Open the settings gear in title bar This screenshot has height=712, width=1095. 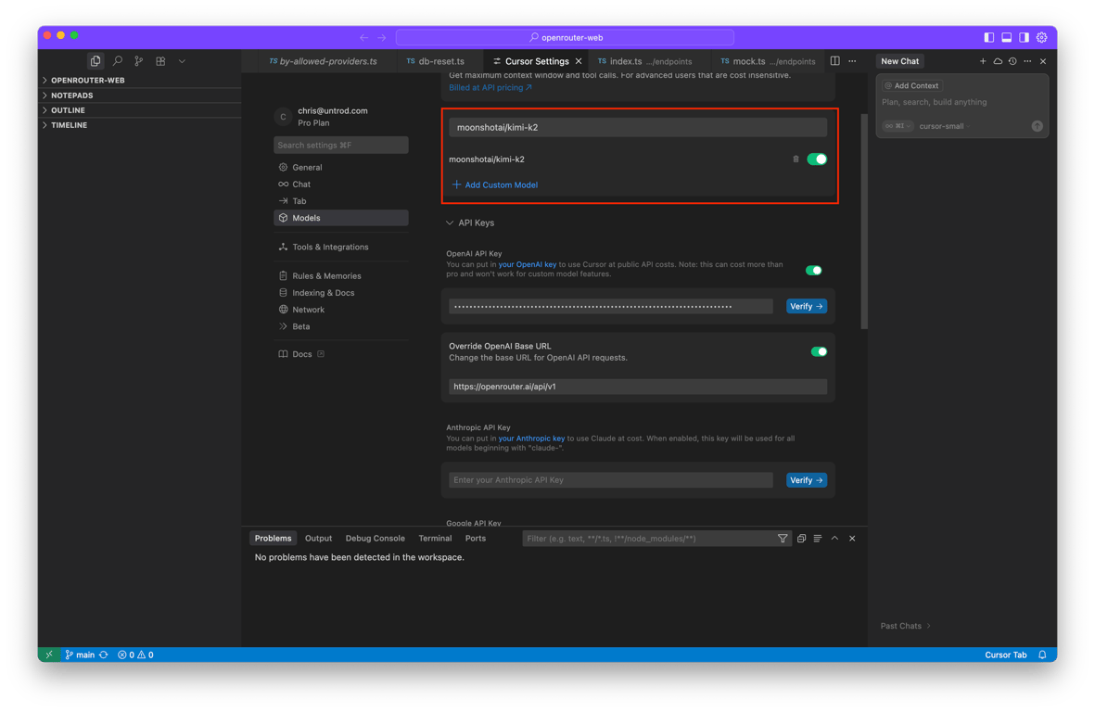pos(1041,37)
